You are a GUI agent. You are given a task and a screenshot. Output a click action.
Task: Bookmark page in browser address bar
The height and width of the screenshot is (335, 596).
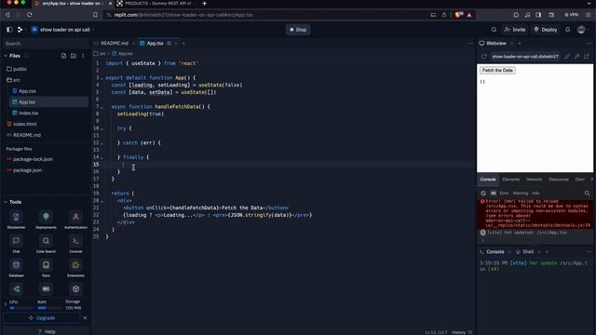click(95, 15)
